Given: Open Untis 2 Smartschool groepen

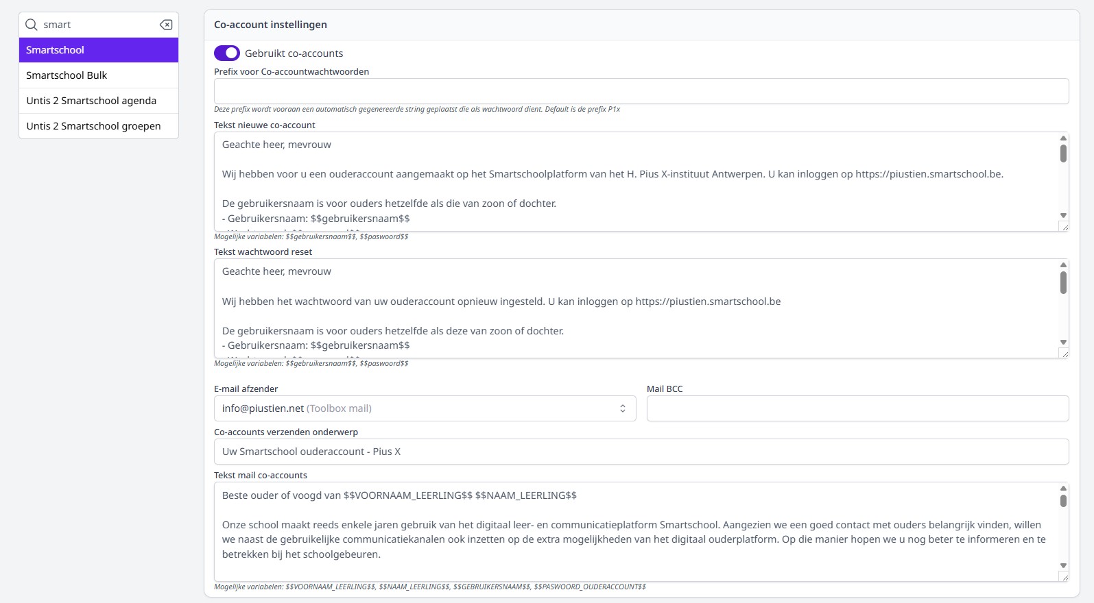Looking at the screenshot, I should tap(99, 126).
